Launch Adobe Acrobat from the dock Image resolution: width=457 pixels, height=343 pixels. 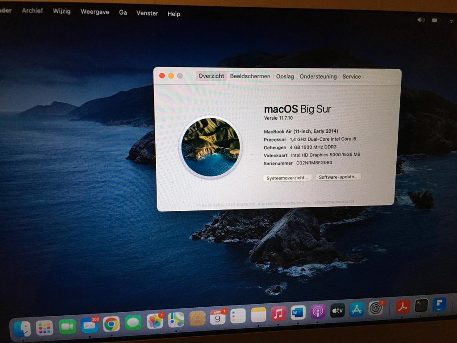coord(403,306)
